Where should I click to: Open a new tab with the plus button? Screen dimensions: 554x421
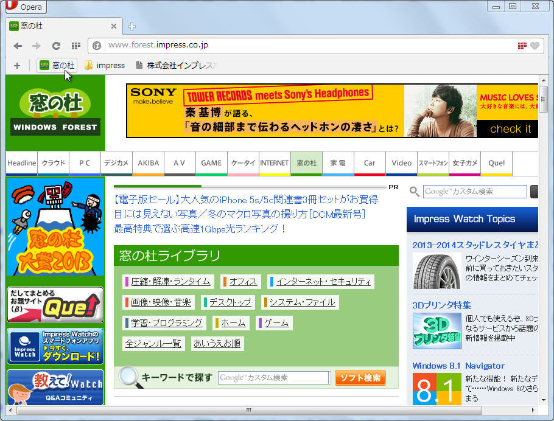point(131,26)
